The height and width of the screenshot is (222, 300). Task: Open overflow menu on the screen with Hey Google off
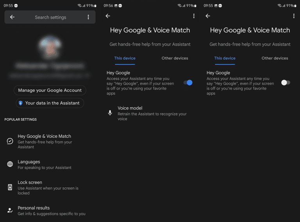tap(294, 16)
